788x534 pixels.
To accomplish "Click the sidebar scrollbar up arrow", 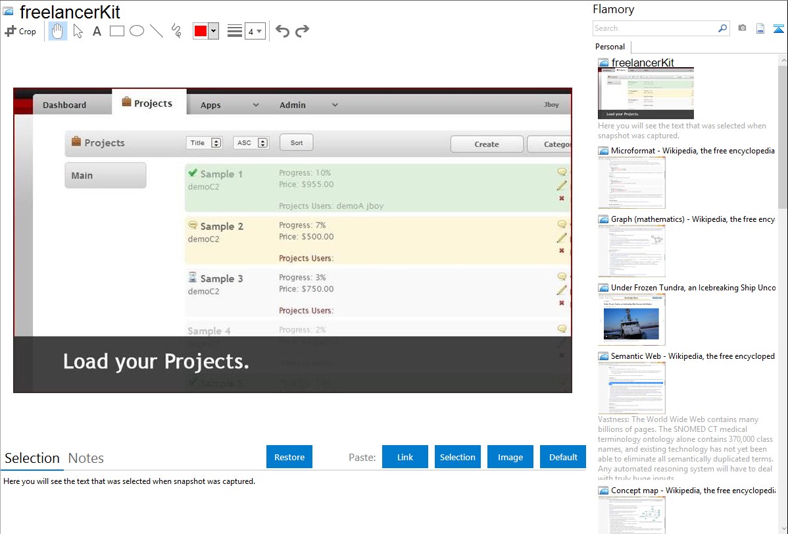I will coord(783,61).
